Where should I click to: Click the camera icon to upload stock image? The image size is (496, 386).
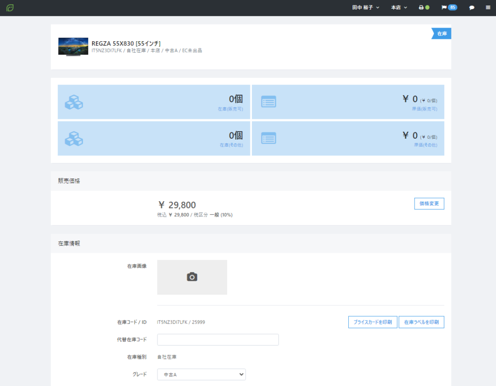tap(192, 277)
